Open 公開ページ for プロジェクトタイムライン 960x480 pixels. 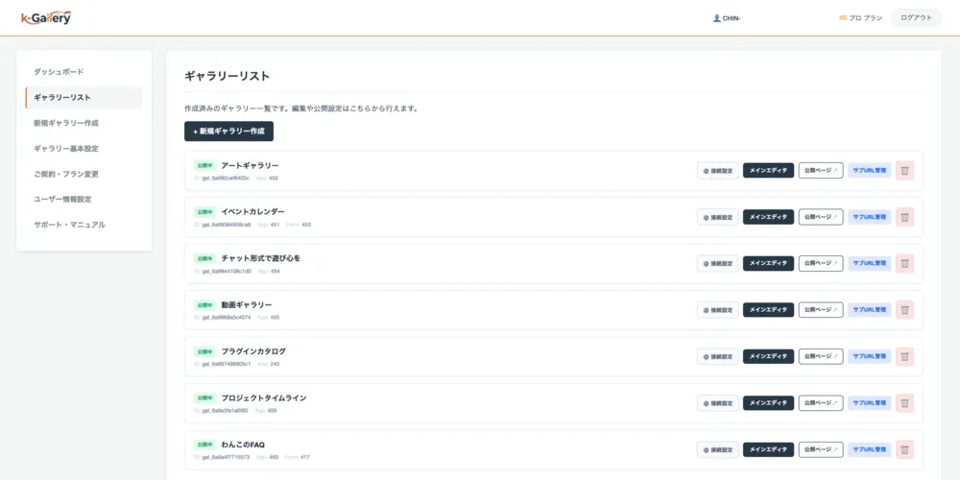tap(821, 403)
